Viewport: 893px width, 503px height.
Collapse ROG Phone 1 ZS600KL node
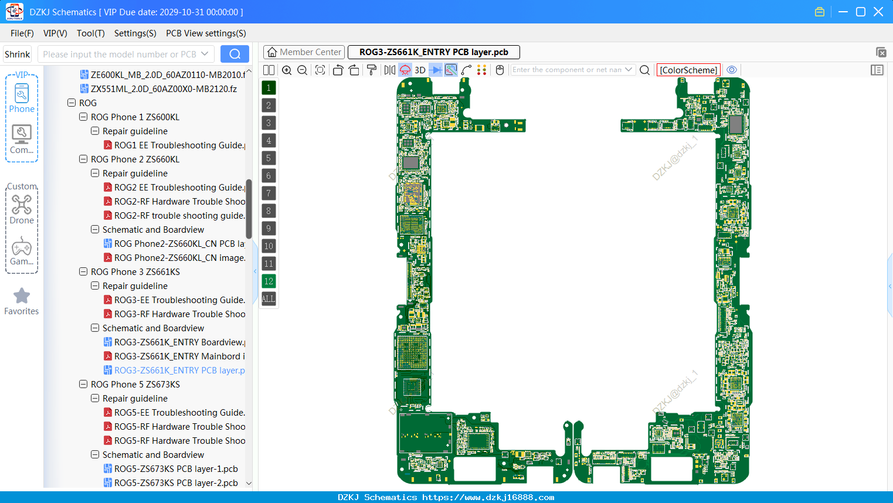83,117
